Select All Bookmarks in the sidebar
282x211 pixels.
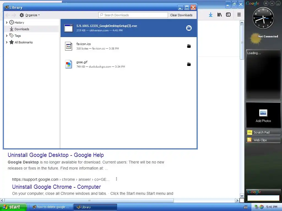point(24,42)
